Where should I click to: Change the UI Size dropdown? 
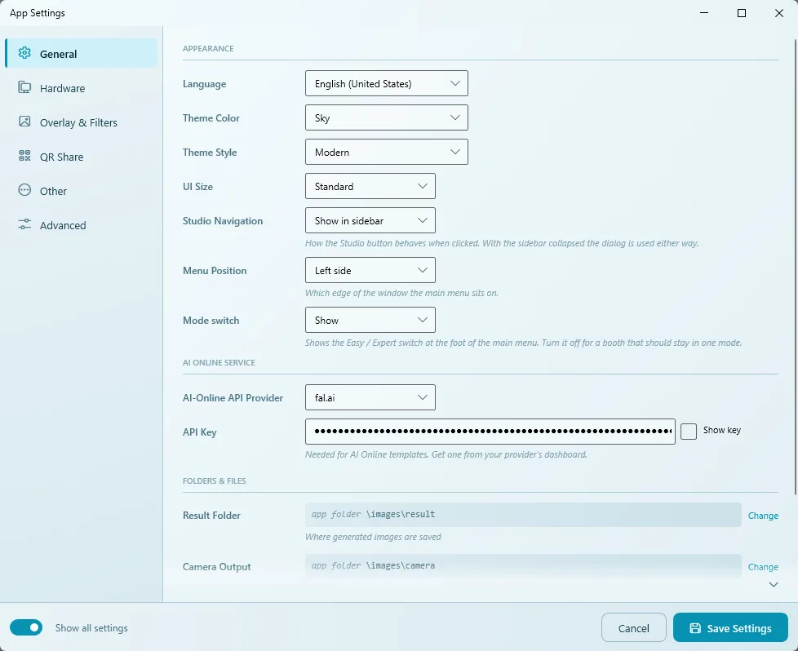(370, 186)
